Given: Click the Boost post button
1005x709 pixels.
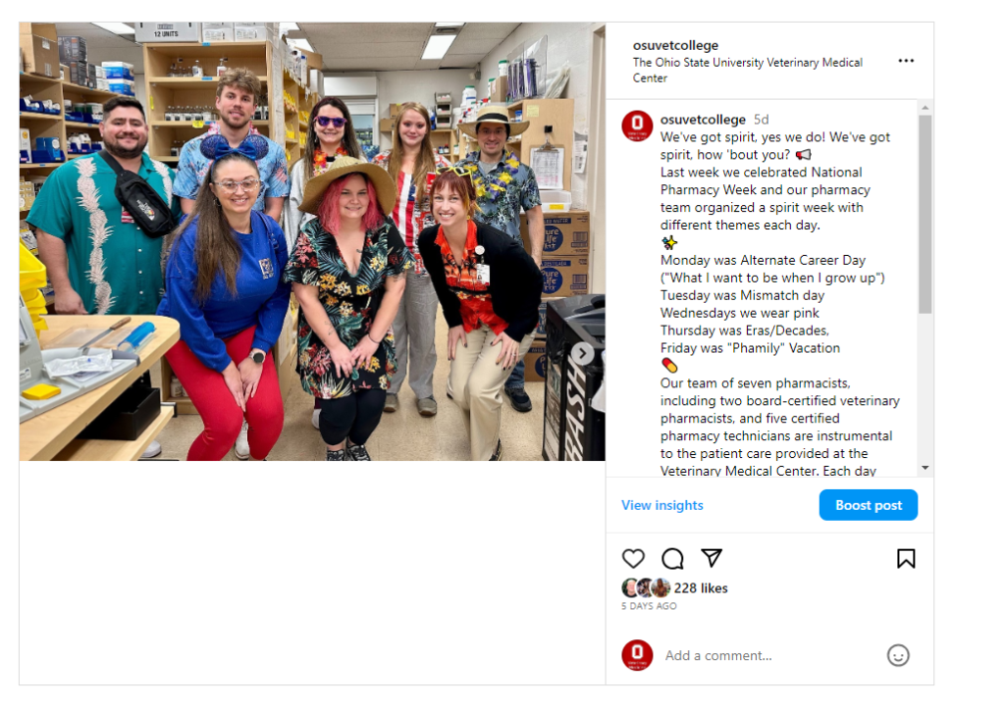Looking at the screenshot, I should [x=868, y=505].
